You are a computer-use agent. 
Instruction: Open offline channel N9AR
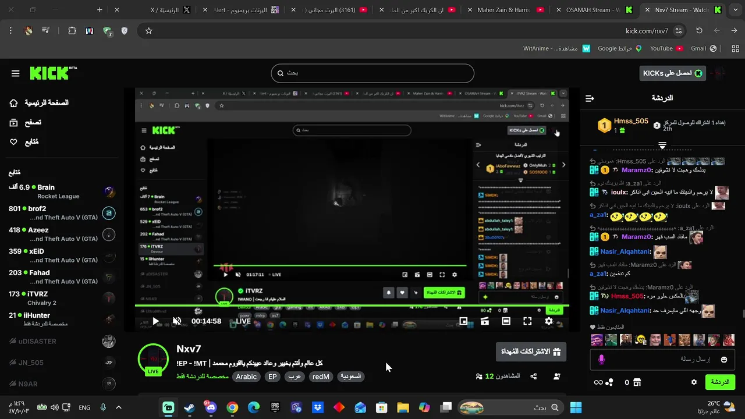[x=62, y=384]
